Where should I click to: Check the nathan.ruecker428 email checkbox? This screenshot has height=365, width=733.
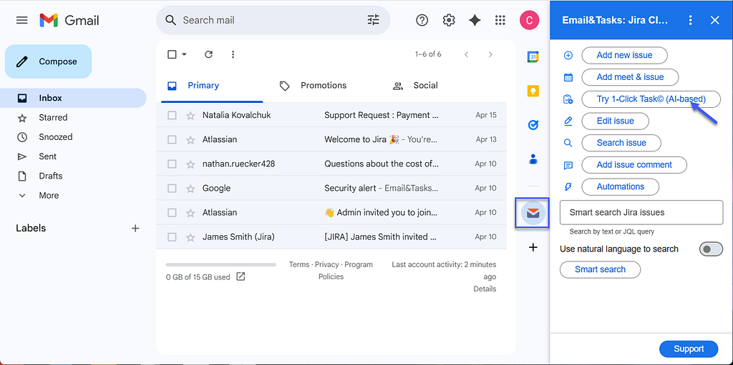tap(172, 164)
